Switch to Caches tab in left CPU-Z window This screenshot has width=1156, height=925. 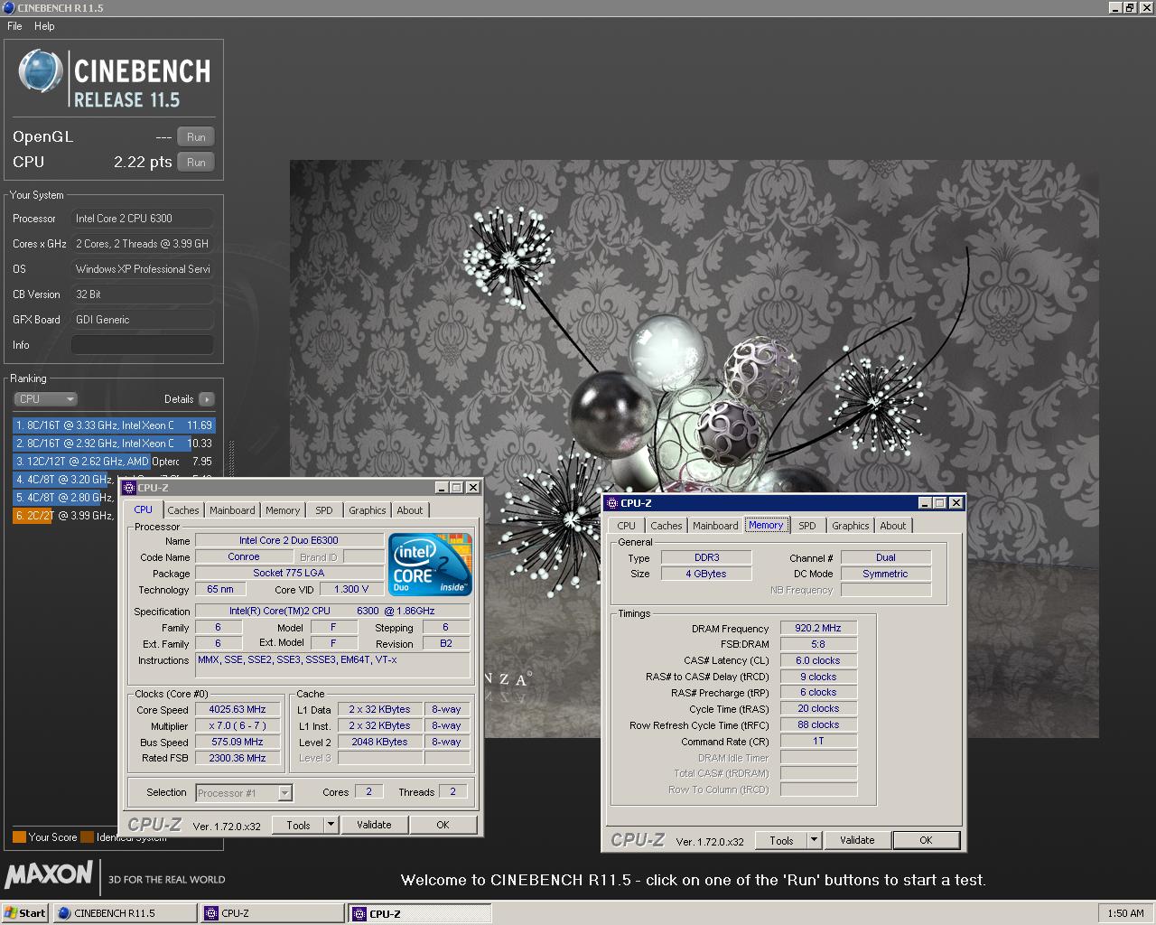[x=183, y=510]
